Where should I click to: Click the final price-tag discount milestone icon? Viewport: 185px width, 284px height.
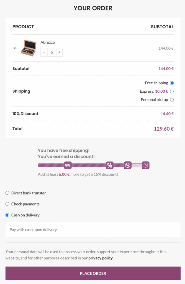tap(146, 165)
